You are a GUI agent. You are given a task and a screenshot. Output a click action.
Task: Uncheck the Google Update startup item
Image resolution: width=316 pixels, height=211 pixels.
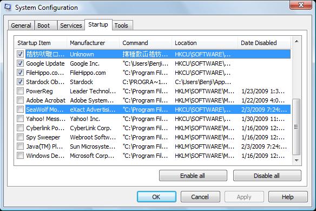[20, 63]
